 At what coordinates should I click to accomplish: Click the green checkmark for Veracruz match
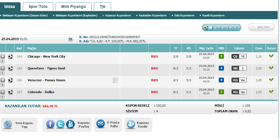pos(271,80)
